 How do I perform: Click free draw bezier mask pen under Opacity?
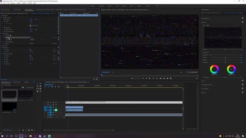(10, 36)
